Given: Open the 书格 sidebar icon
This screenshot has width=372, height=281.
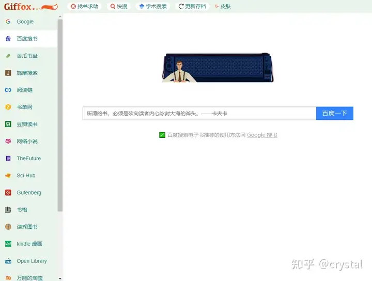Looking at the screenshot, I should [8, 210].
